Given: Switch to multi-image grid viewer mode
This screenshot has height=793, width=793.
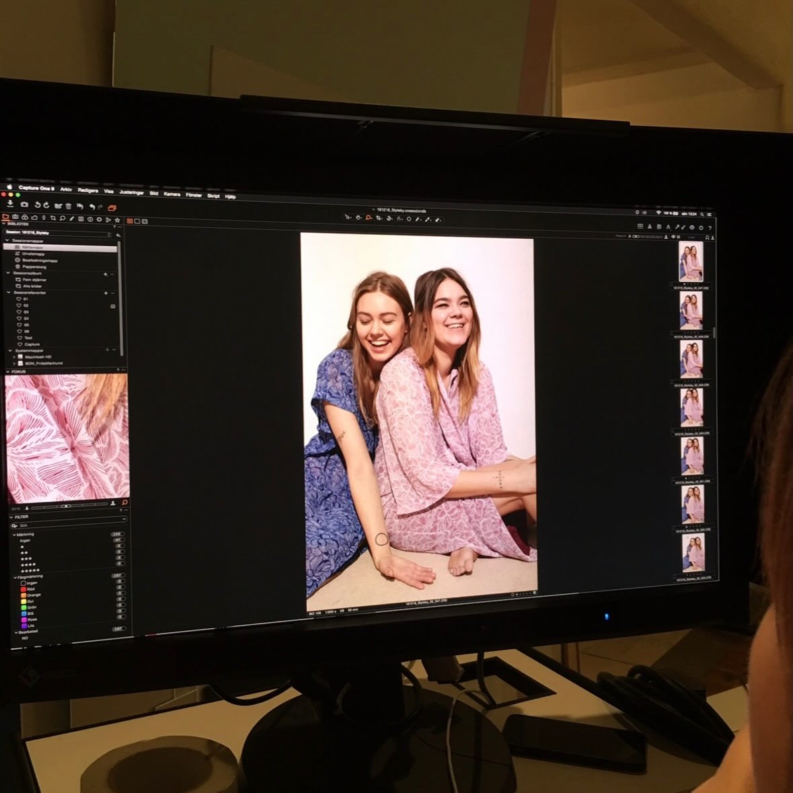Looking at the screenshot, I should coord(129,221).
